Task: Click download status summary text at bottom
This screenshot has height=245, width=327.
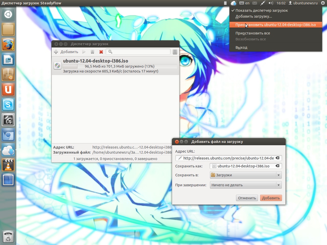Action: click(x=115, y=159)
